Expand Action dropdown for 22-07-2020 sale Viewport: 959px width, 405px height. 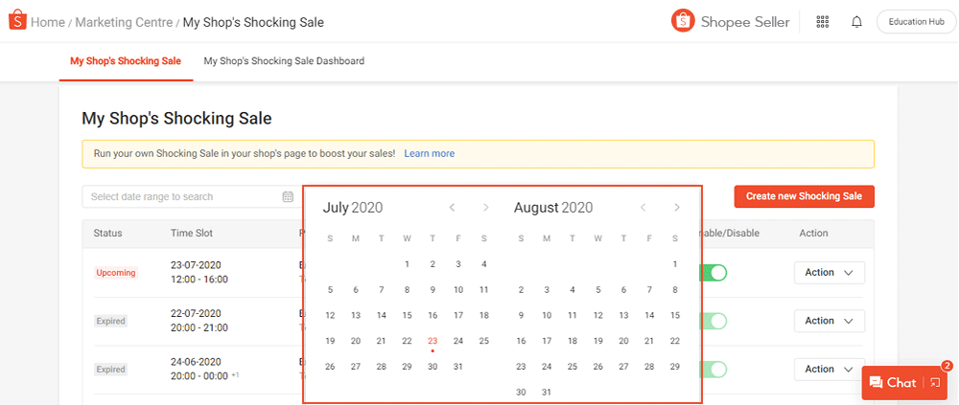point(829,321)
